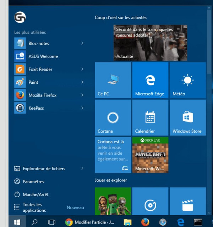Screen dimensions: 213x227
Task: Click the 'Jouer et explorer' group header
Action: [111, 180]
